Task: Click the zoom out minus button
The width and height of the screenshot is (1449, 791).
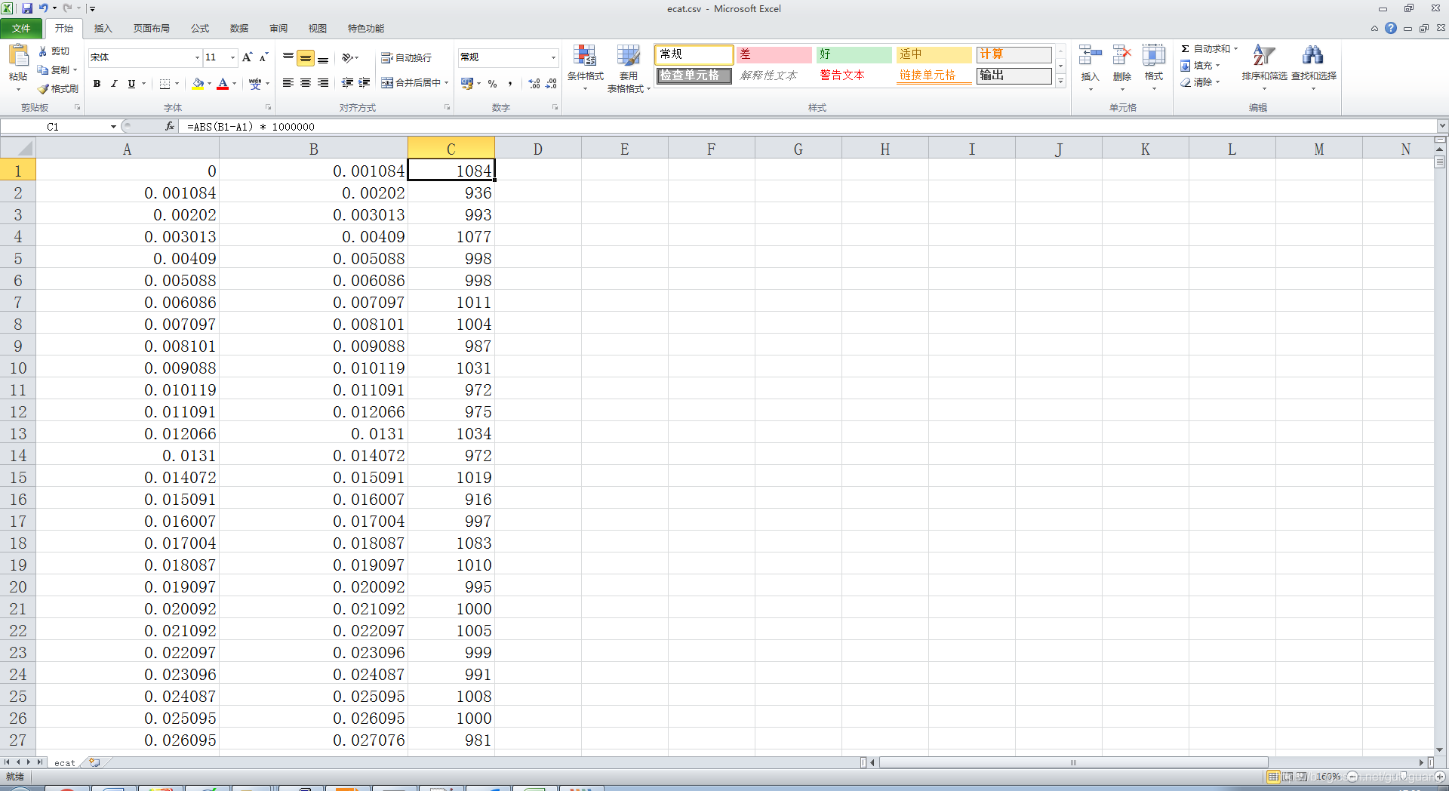Action: (1352, 777)
